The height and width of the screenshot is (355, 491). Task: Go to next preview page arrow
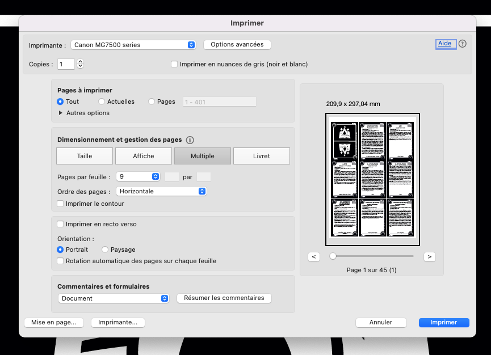tap(430, 257)
